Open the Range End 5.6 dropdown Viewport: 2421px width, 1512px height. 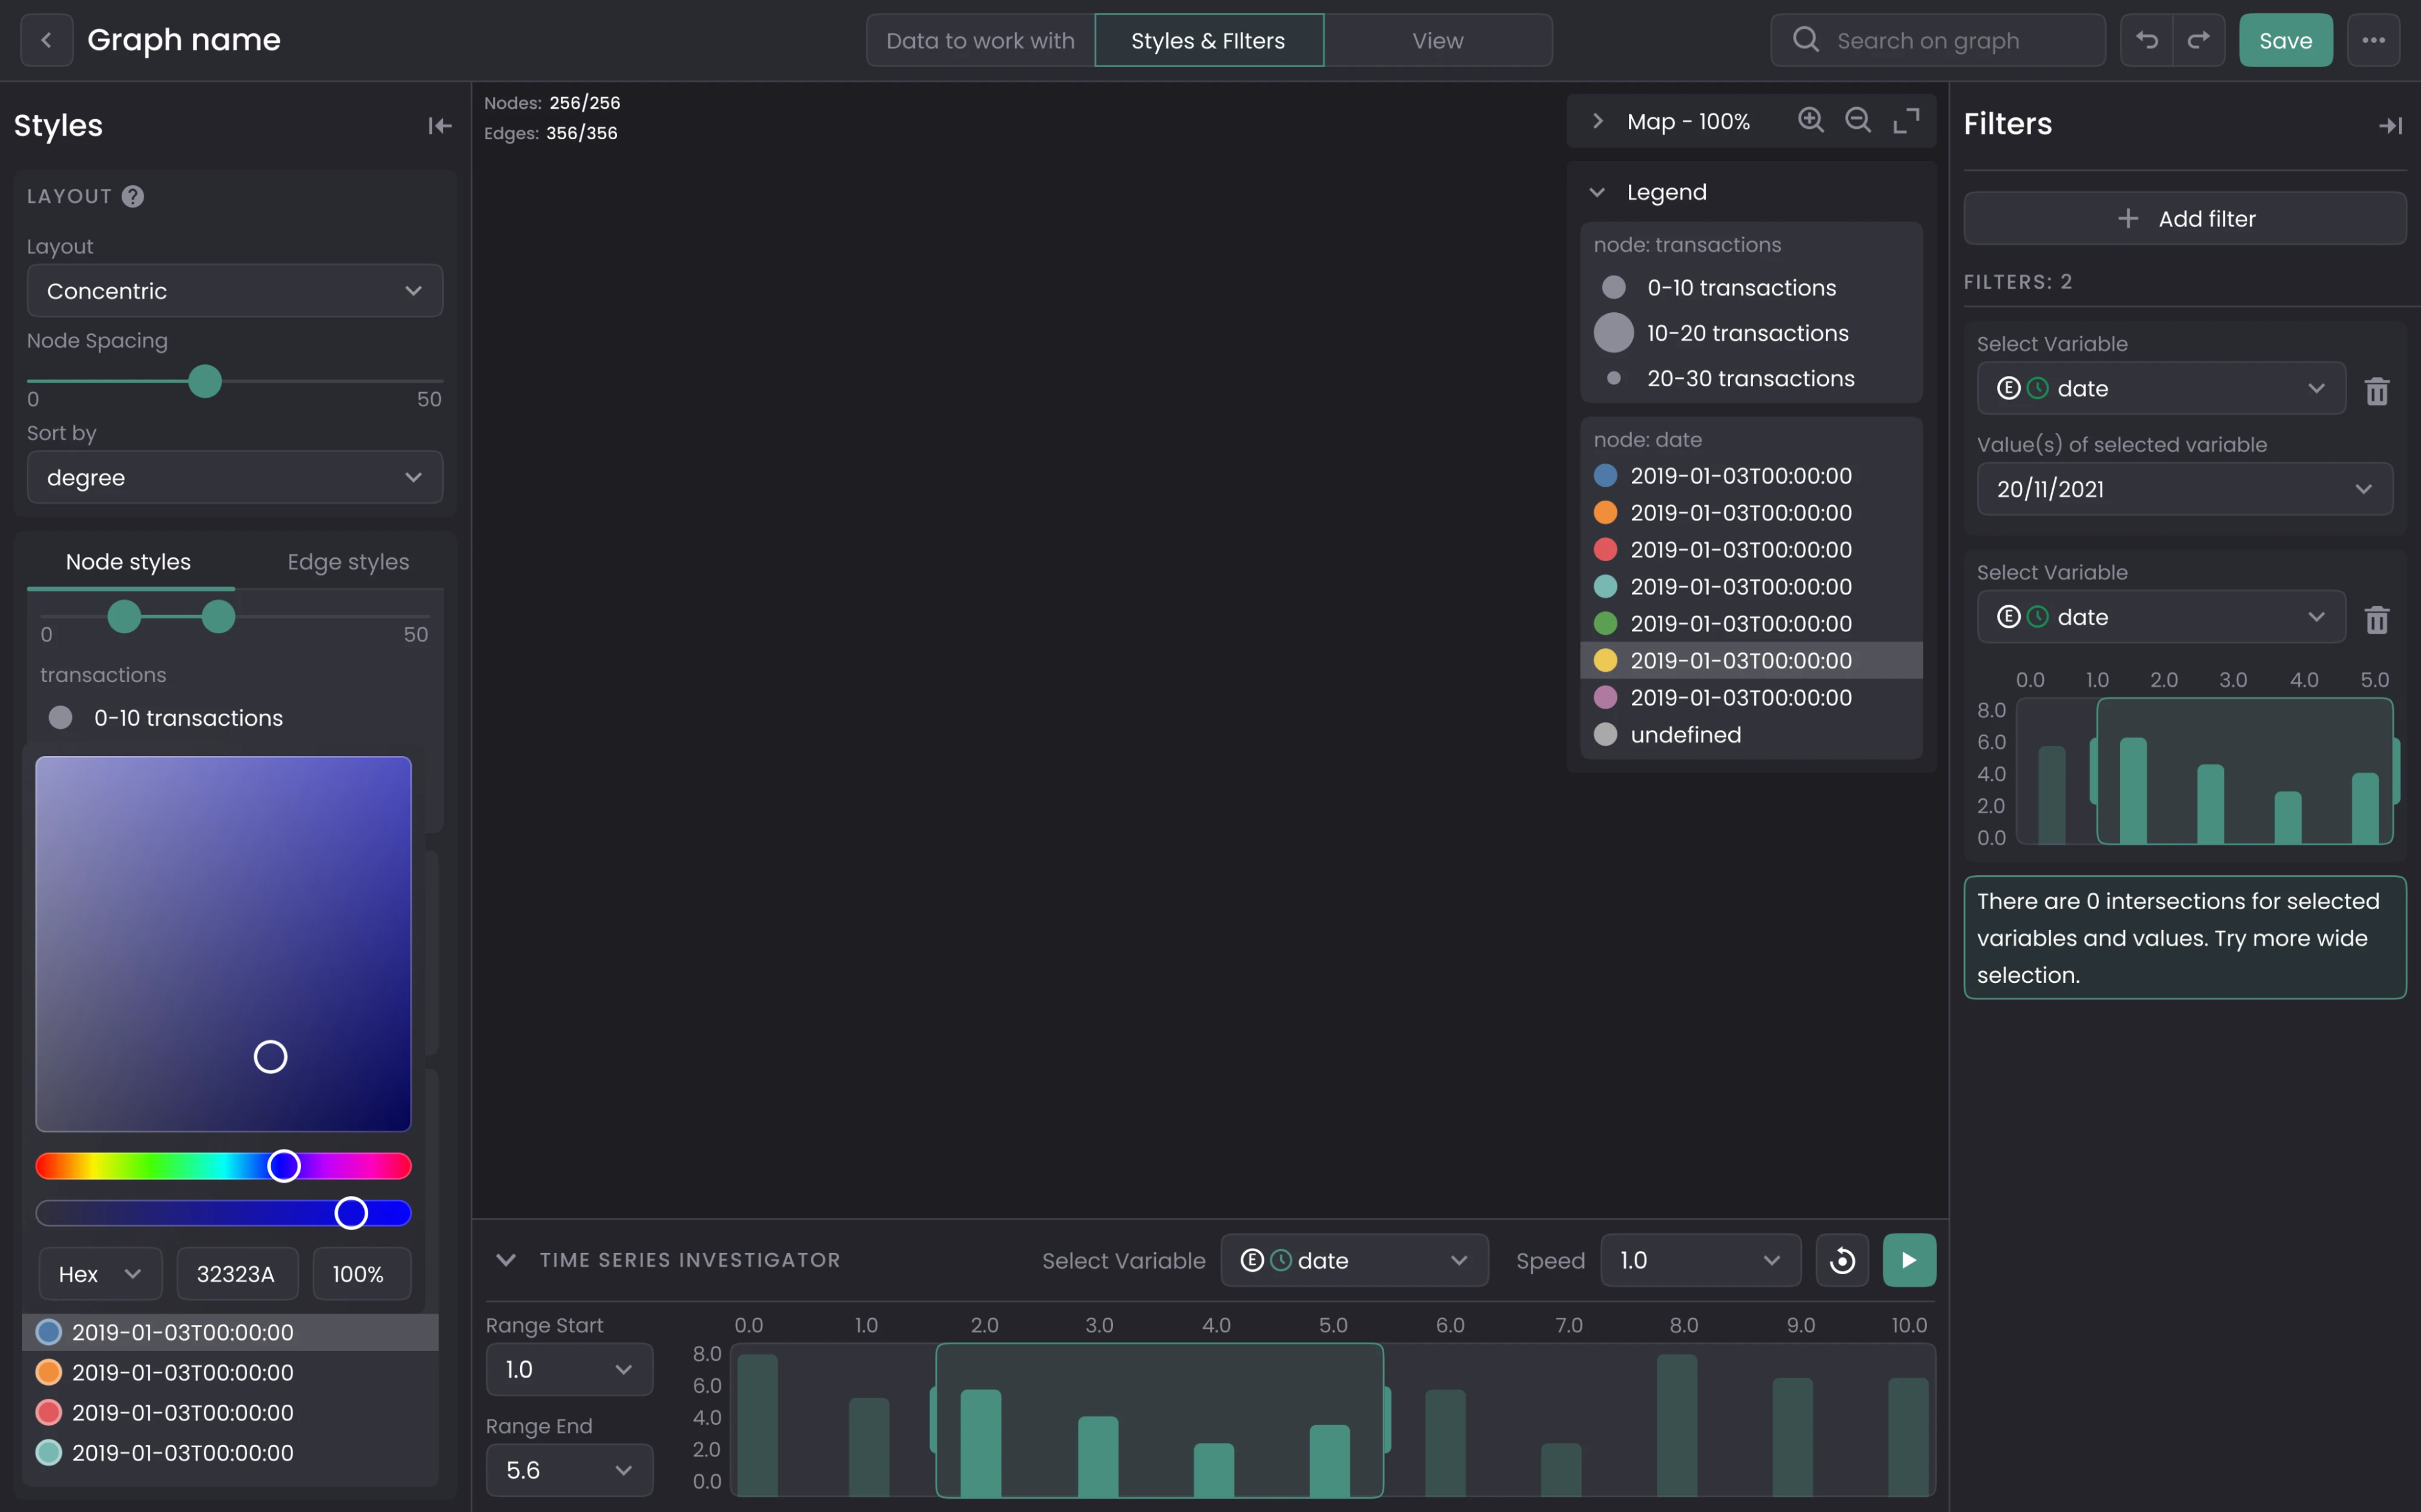(569, 1470)
